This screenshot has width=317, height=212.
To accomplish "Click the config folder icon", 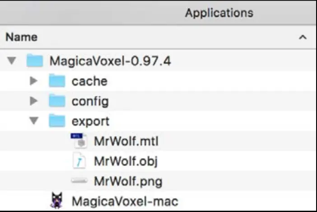I will coord(57,101).
